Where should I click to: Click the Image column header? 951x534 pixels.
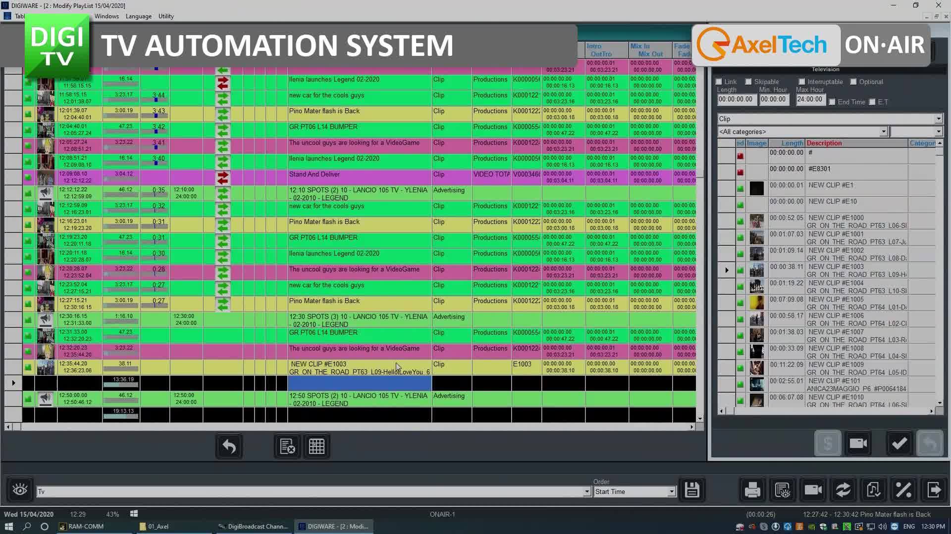point(757,143)
